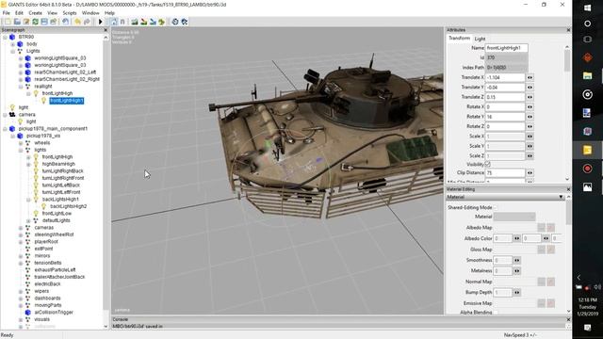Open the Material section dropdown arrow
The image size is (603, 339).
561,197
